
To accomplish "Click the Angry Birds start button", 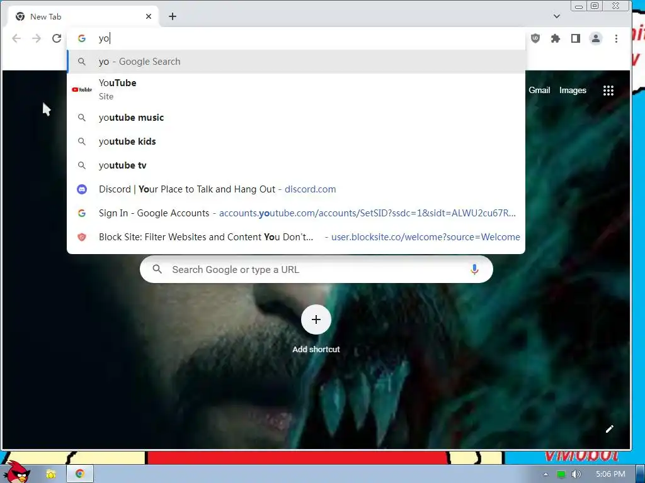I will (x=17, y=472).
